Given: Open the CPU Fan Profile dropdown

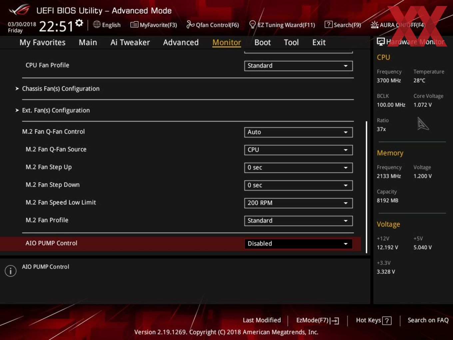Looking at the screenshot, I should [298, 66].
